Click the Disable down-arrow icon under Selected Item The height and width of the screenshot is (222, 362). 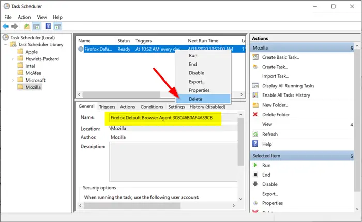255,184
